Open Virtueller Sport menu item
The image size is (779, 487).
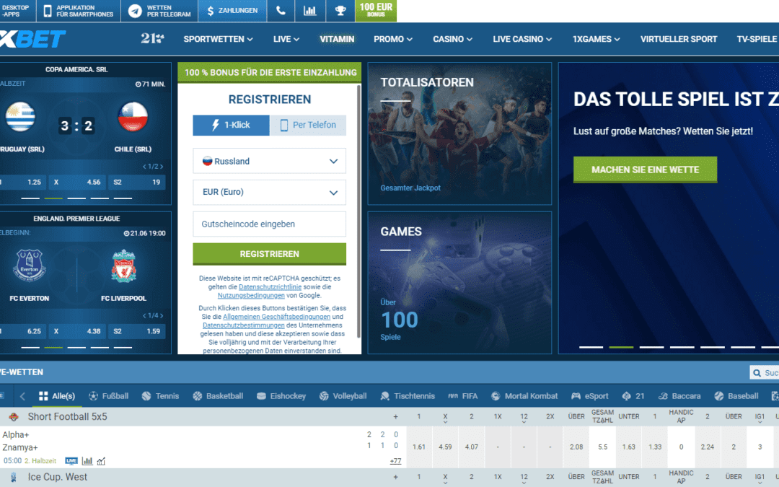click(x=679, y=39)
